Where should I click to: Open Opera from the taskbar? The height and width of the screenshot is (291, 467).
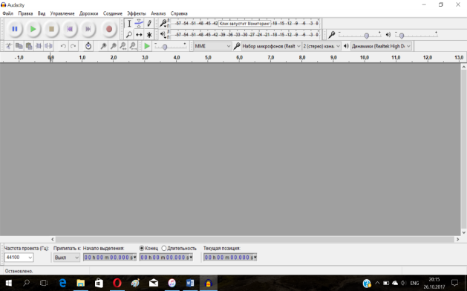[117, 283]
